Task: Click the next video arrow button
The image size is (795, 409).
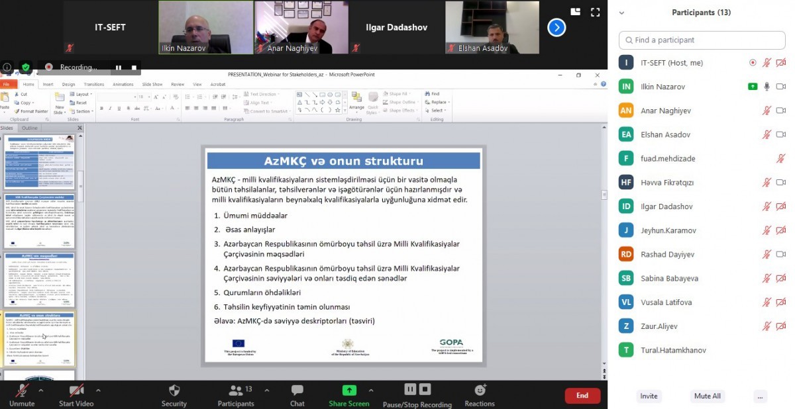Action: tap(556, 28)
